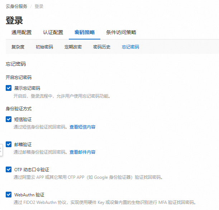
Task: Click the 登录 breadcrumb item
Action: coord(39,6)
